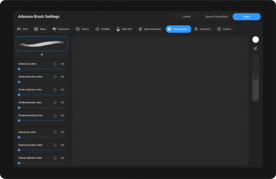This screenshot has height=179, width=276.
Task: Reset the Stroke Hue Jitter value
Action: point(55,64)
